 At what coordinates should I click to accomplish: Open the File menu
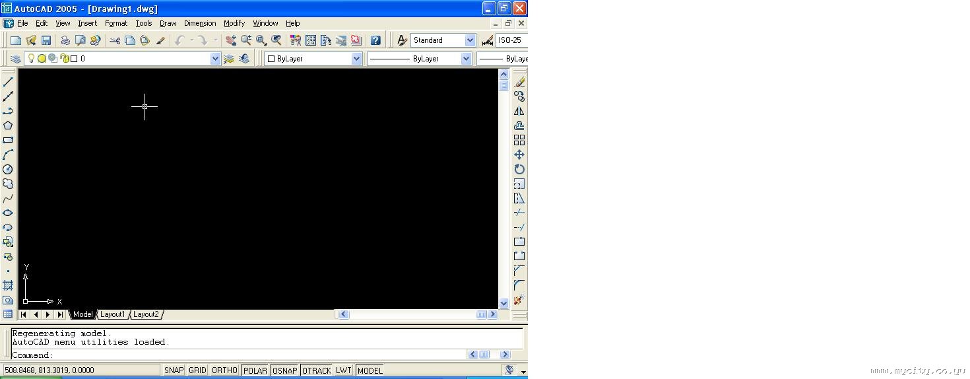(22, 23)
